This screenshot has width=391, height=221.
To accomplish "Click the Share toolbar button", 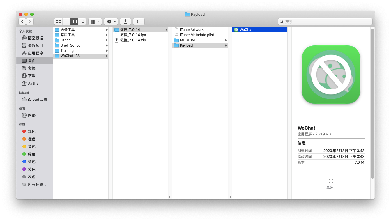I will coord(125,22).
